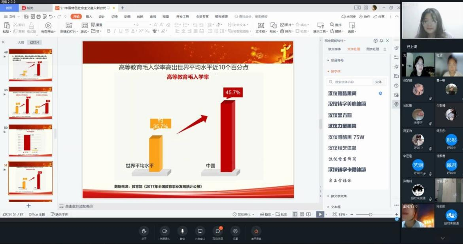Click the raise hand (举手) icon
This screenshot has height=244, width=463.
(x=144, y=231)
